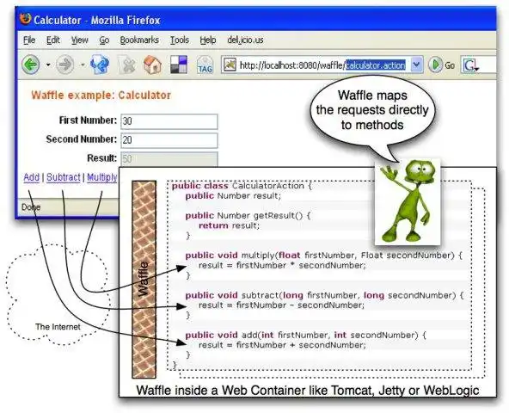Click the vertical 'Waffle' bar label
This screenshot has height=413, width=509.
coord(143,279)
